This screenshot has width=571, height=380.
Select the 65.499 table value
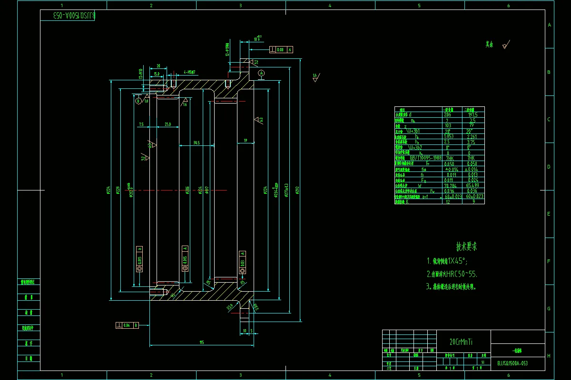(473, 185)
